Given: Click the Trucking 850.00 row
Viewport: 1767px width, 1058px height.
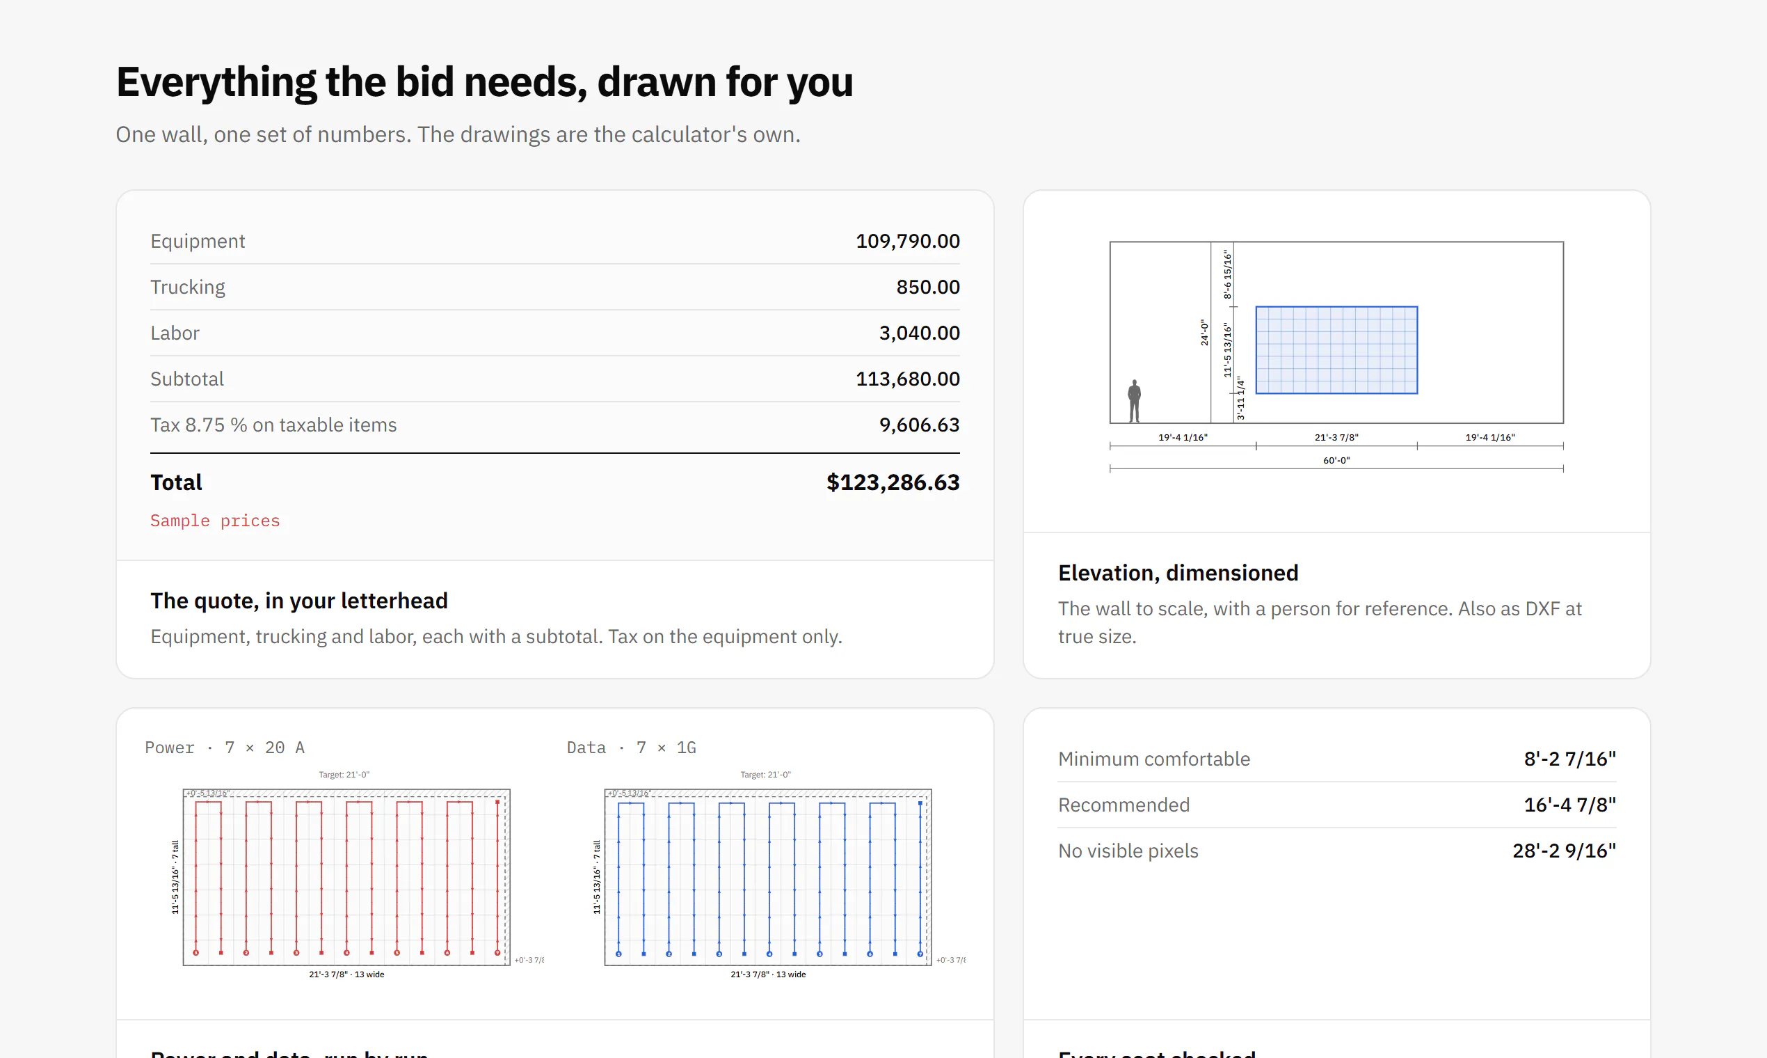Looking at the screenshot, I should (555, 287).
